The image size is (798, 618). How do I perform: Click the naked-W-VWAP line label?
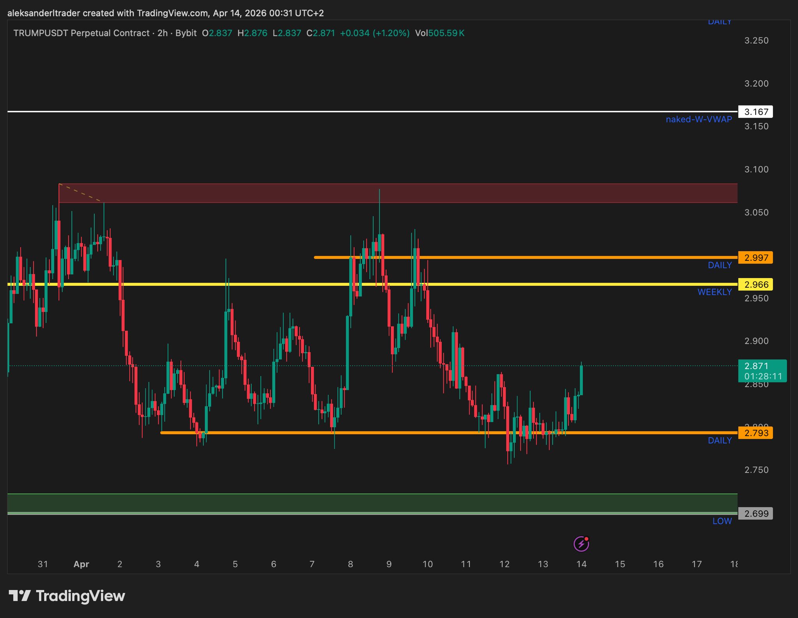click(x=699, y=119)
